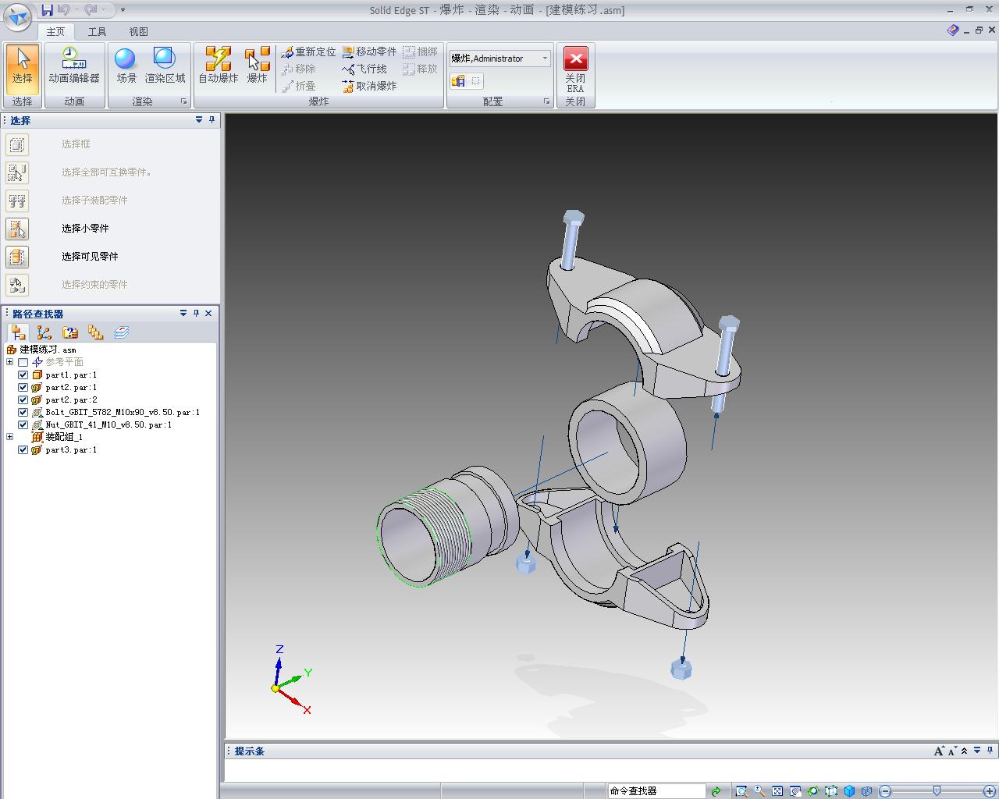999x799 pixels.
Task: Choose 选择小零件 option
Action: coord(85,228)
